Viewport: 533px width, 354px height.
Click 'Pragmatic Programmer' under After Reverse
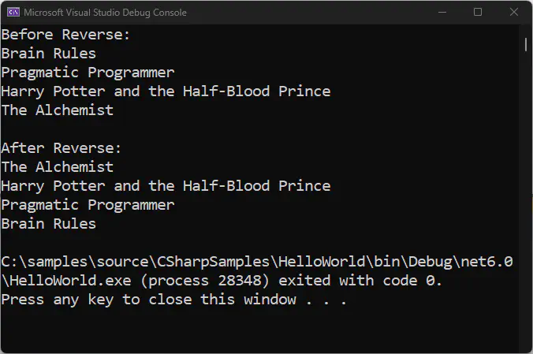(88, 205)
